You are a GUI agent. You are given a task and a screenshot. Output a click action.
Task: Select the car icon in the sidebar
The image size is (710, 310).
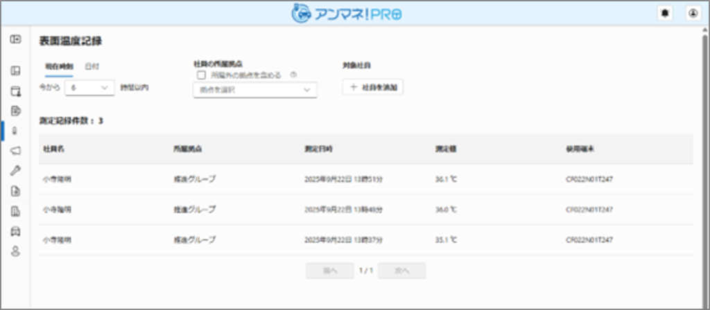point(15,231)
